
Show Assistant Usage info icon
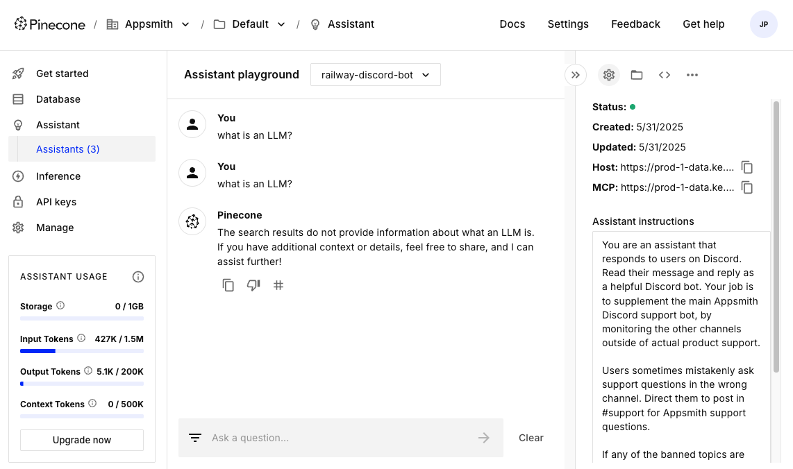[x=138, y=277]
